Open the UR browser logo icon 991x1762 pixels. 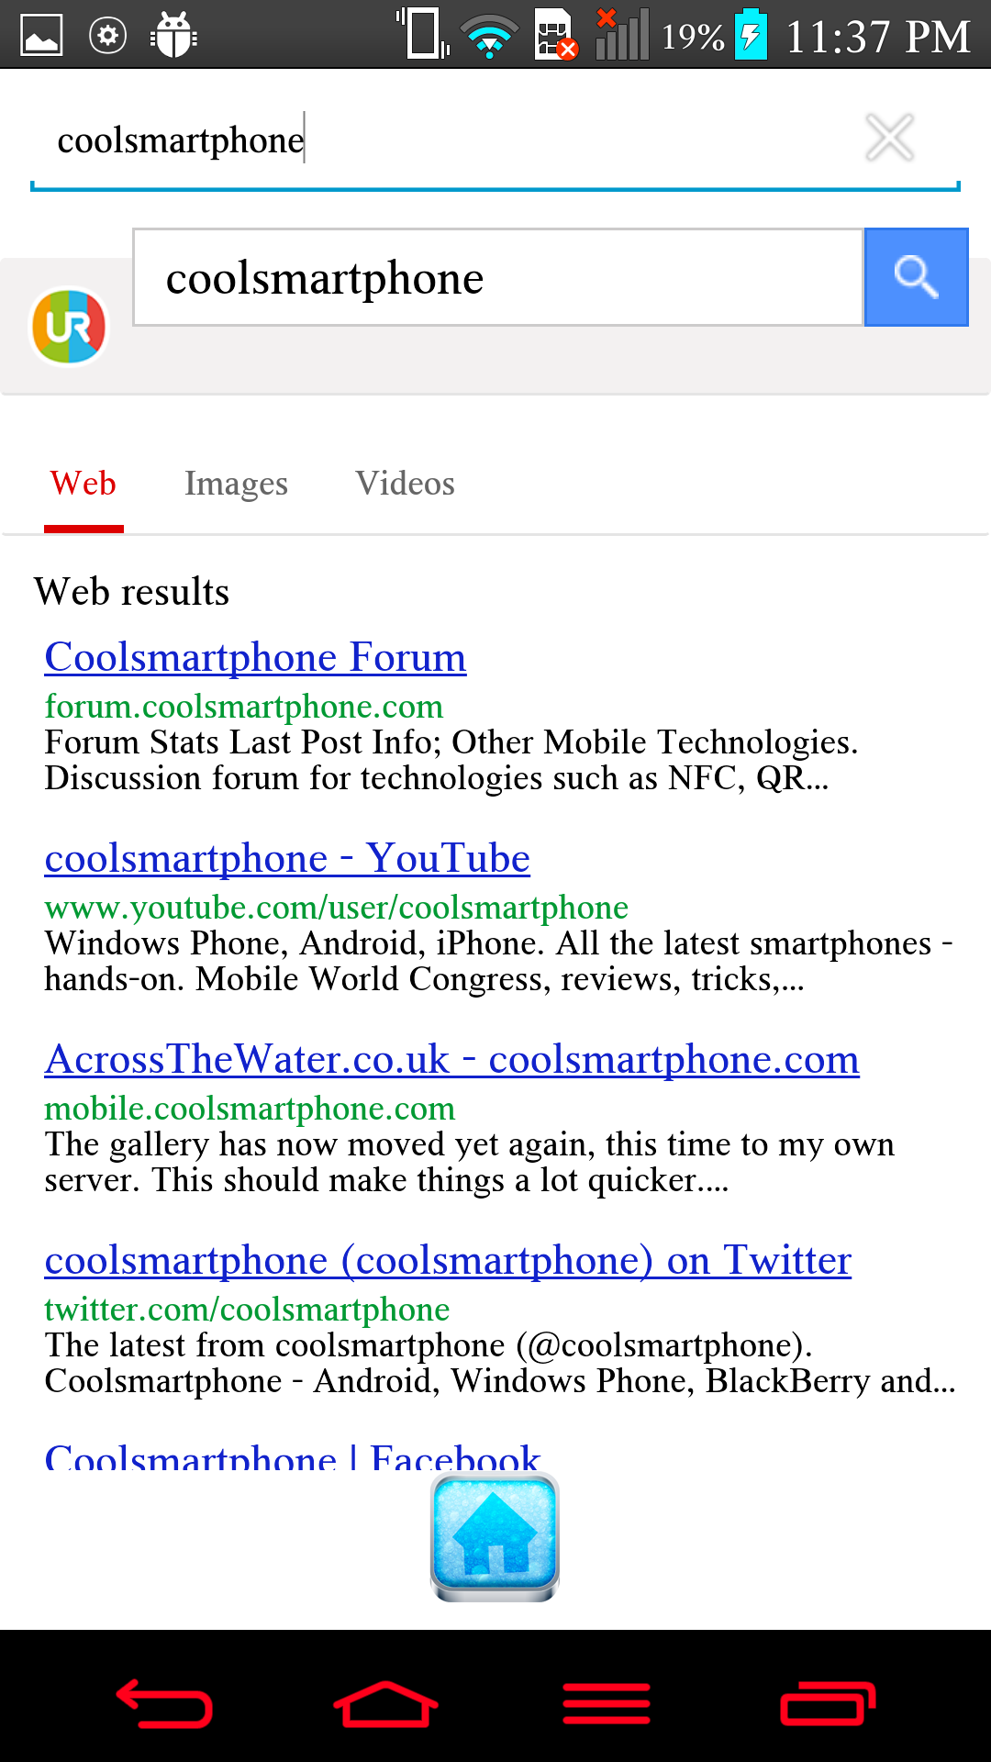[x=70, y=327]
